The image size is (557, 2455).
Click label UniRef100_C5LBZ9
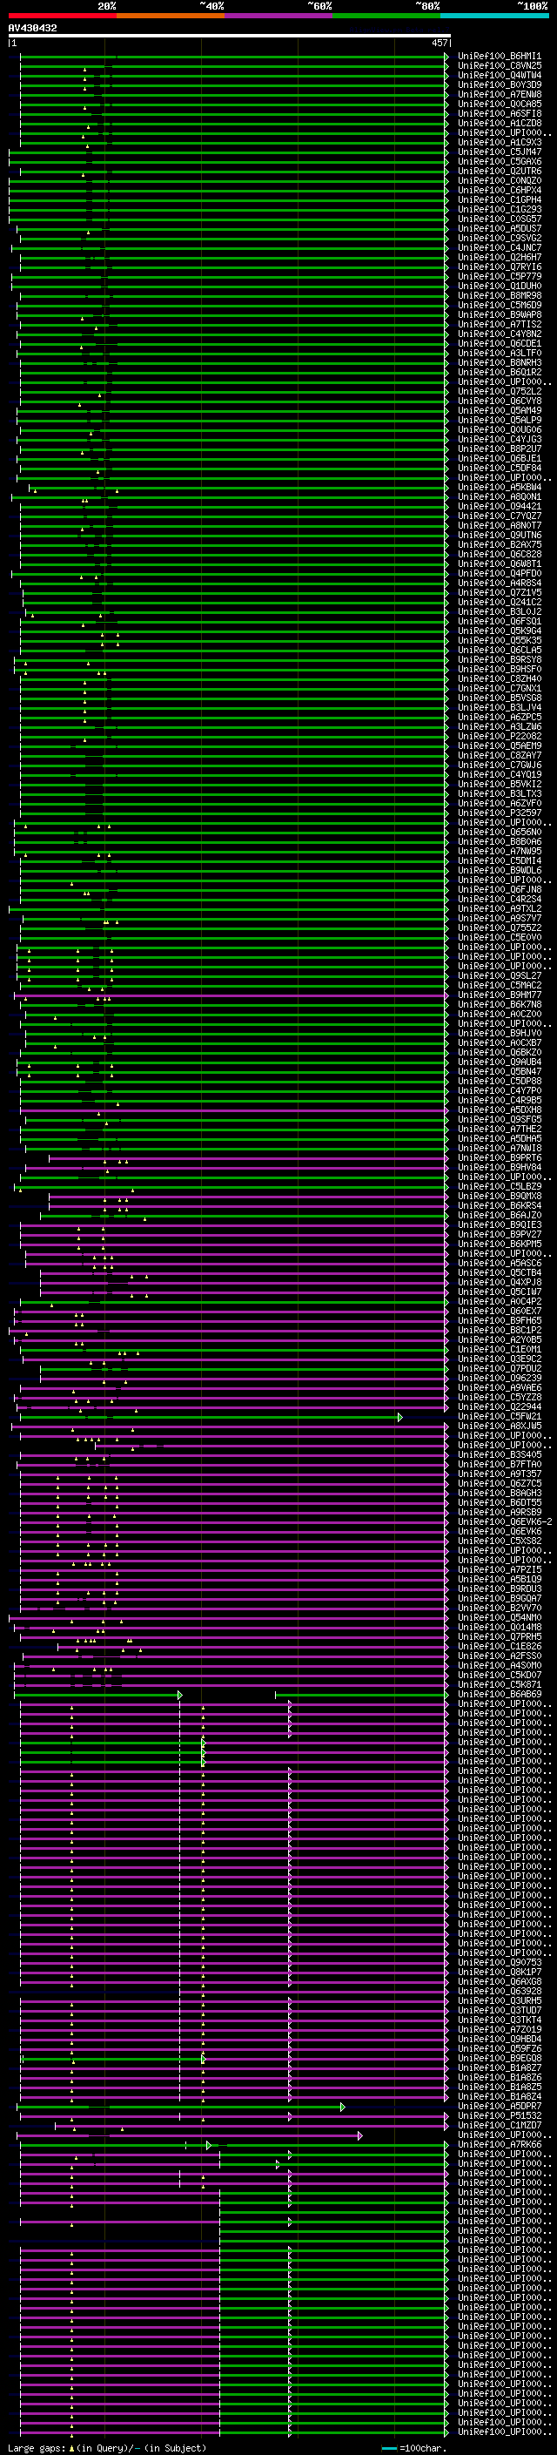point(500,1186)
